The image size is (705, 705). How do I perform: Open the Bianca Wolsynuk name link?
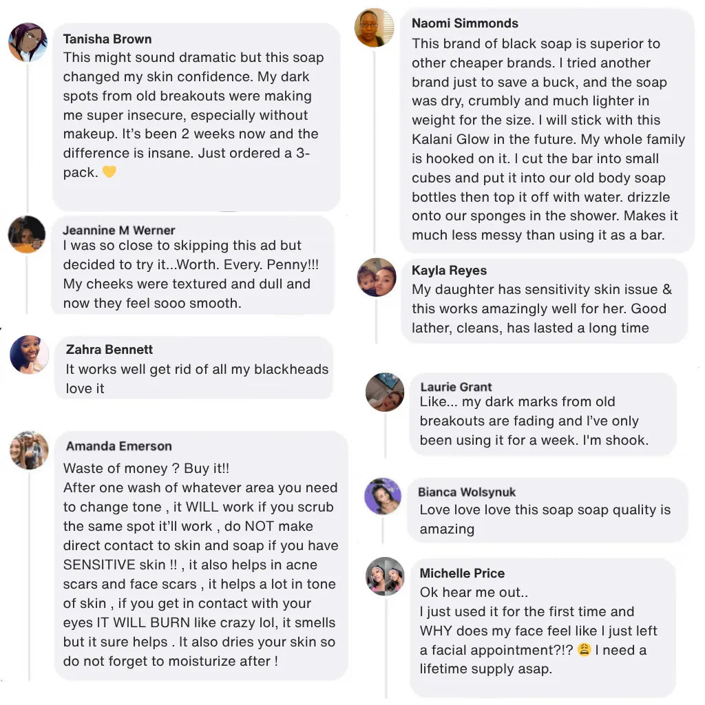point(467,492)
